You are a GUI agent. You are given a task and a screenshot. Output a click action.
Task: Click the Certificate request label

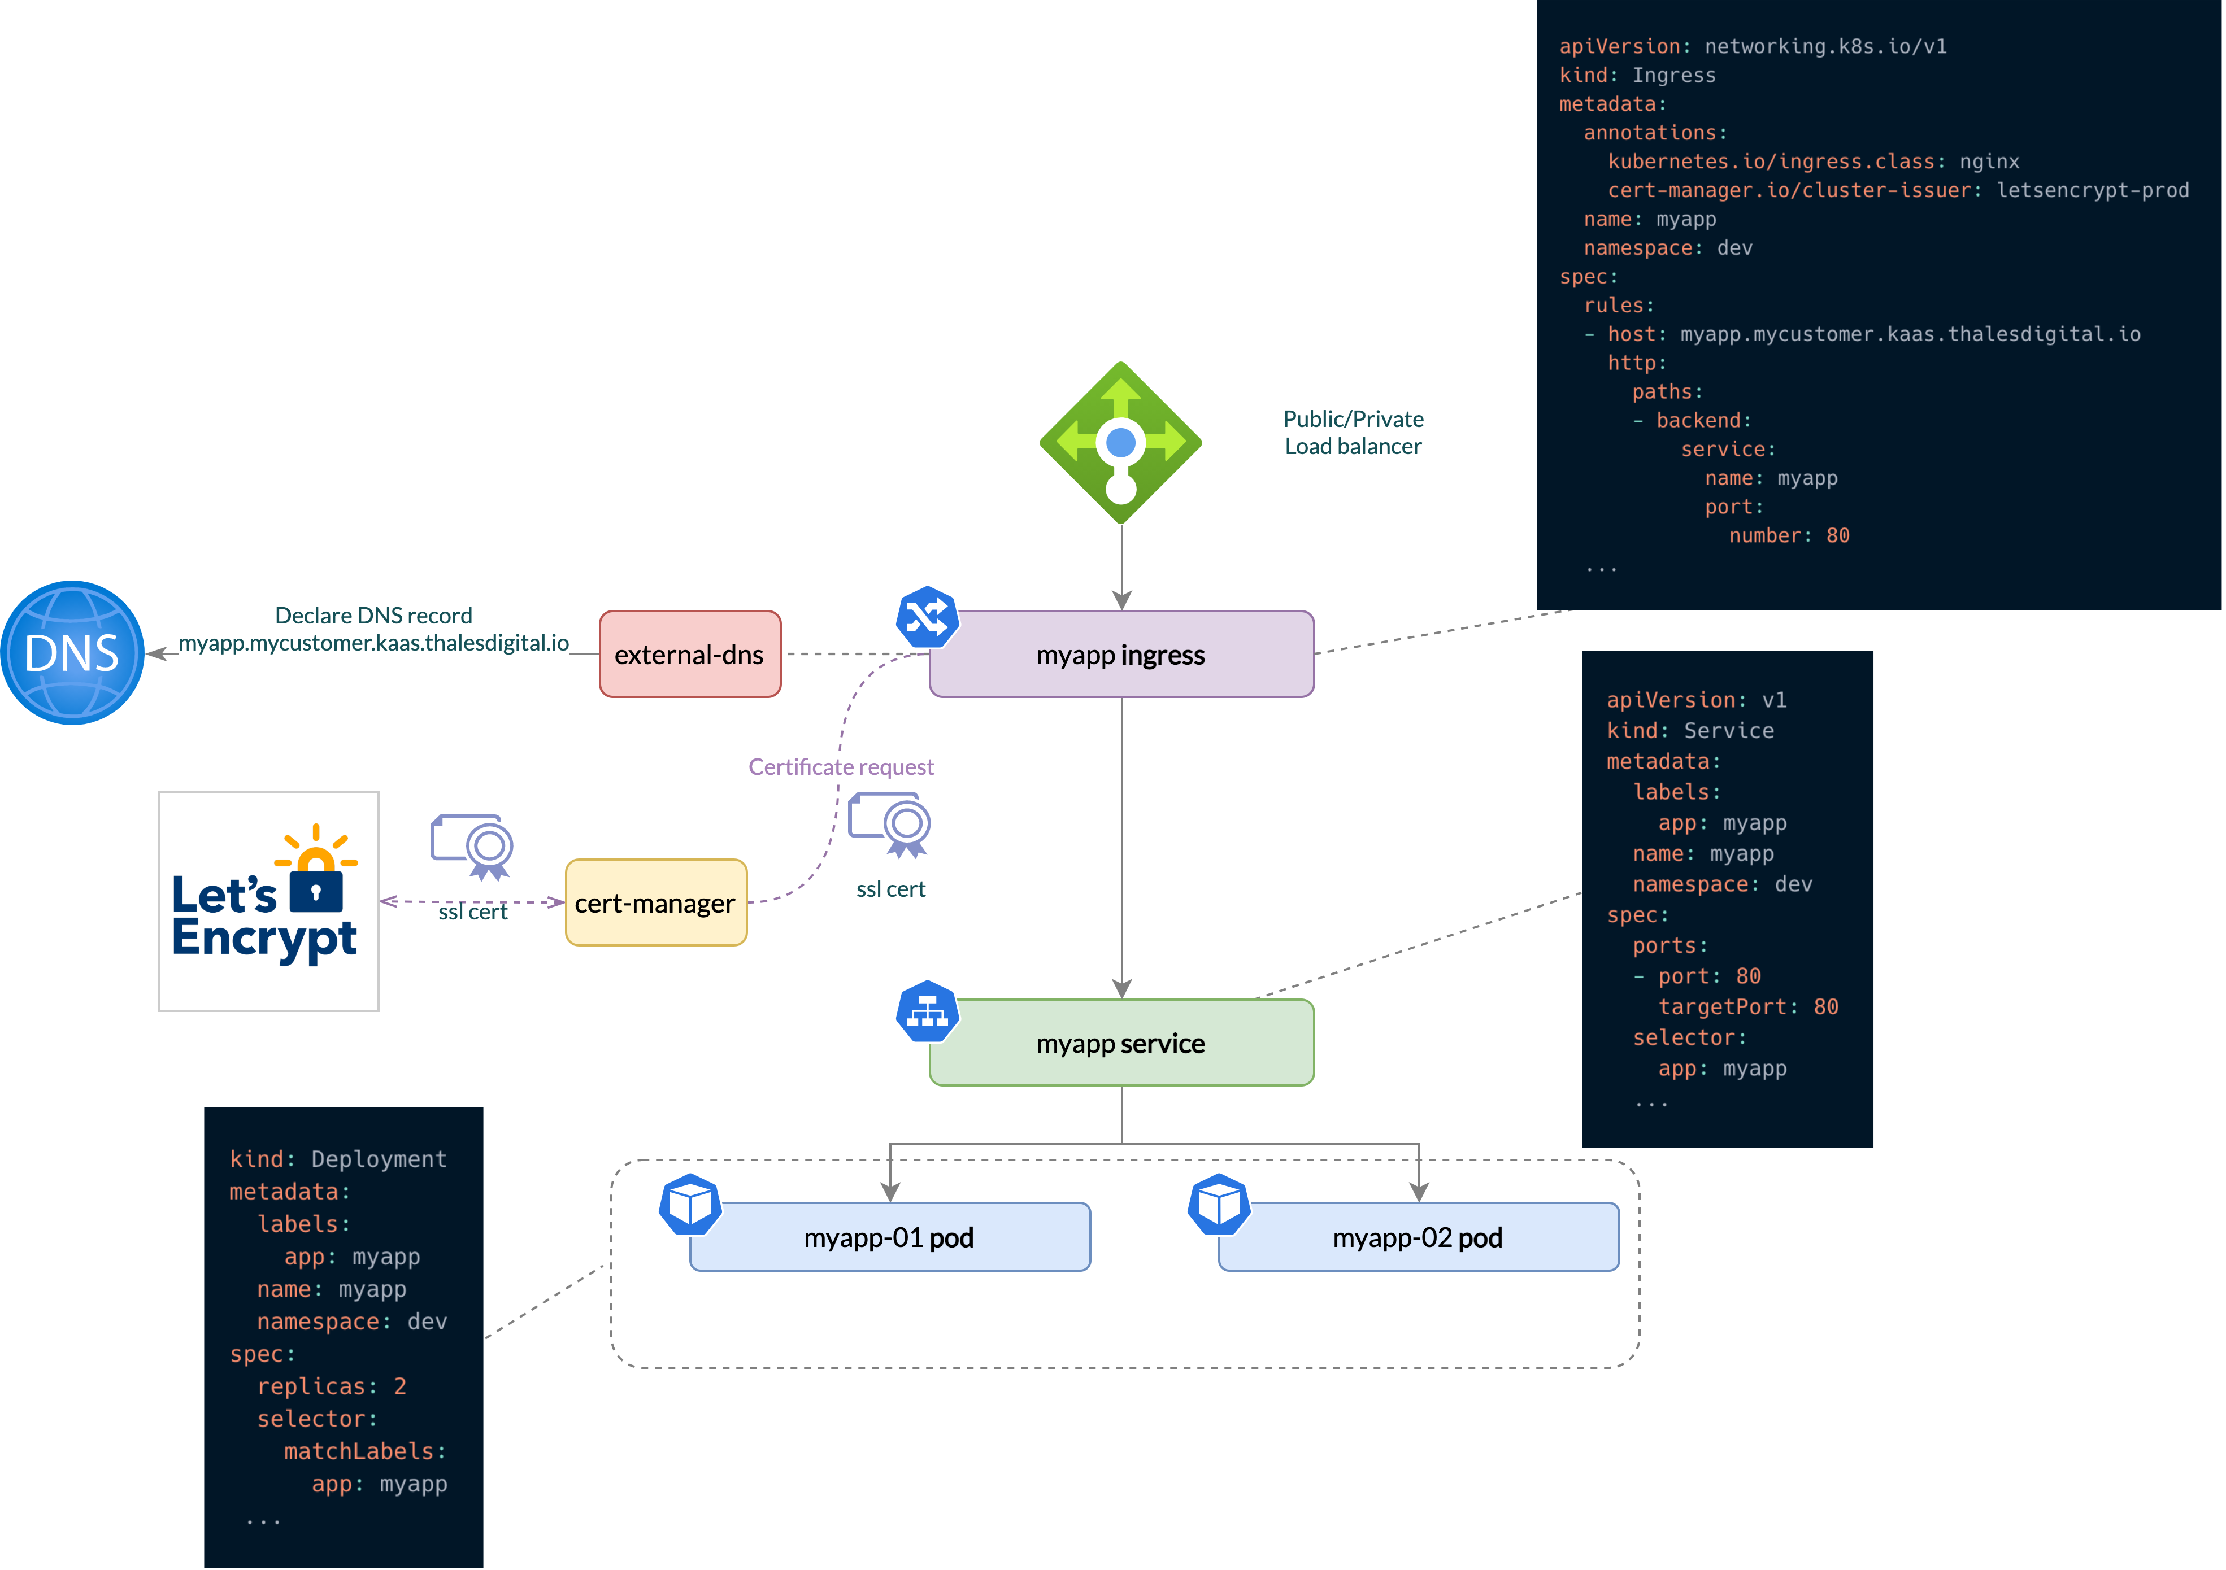[842, 767]
